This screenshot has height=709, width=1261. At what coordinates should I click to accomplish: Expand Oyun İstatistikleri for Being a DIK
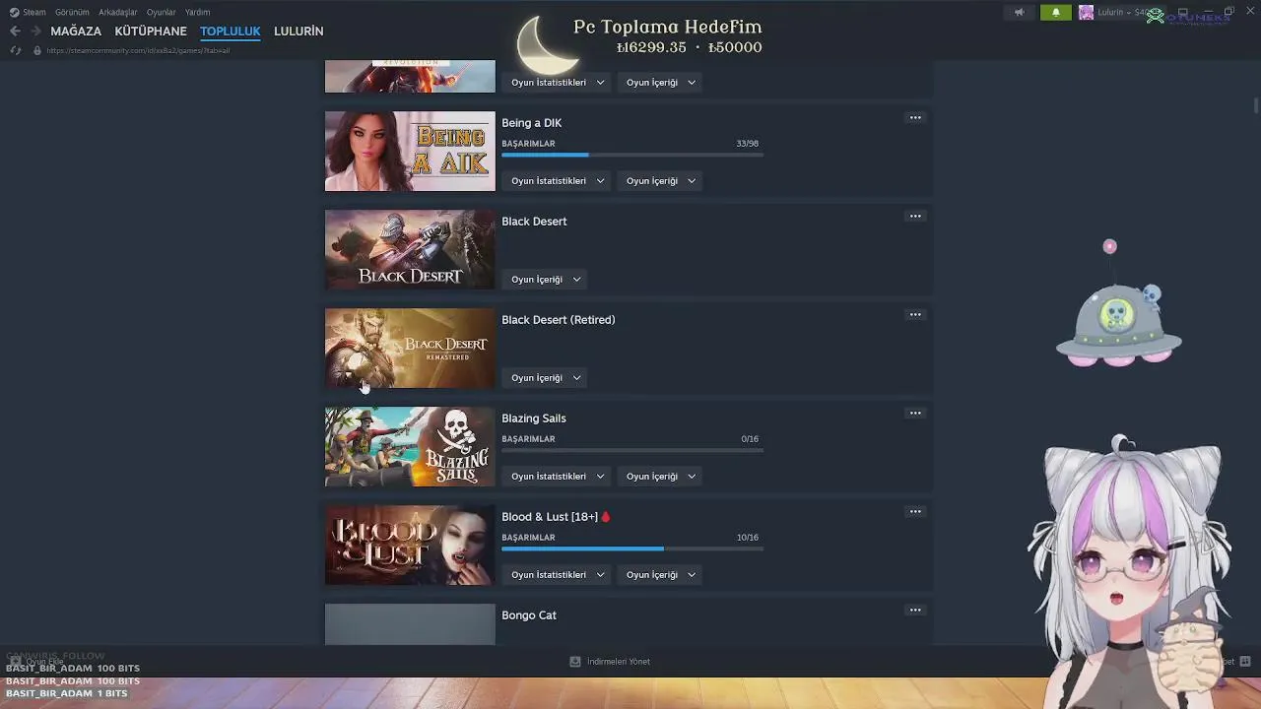[x=558, y=181]
